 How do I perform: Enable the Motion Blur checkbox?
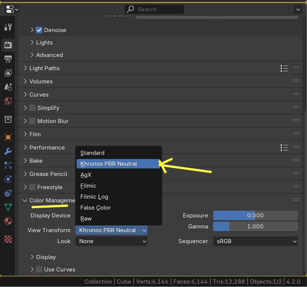click(x=32, y=121)
